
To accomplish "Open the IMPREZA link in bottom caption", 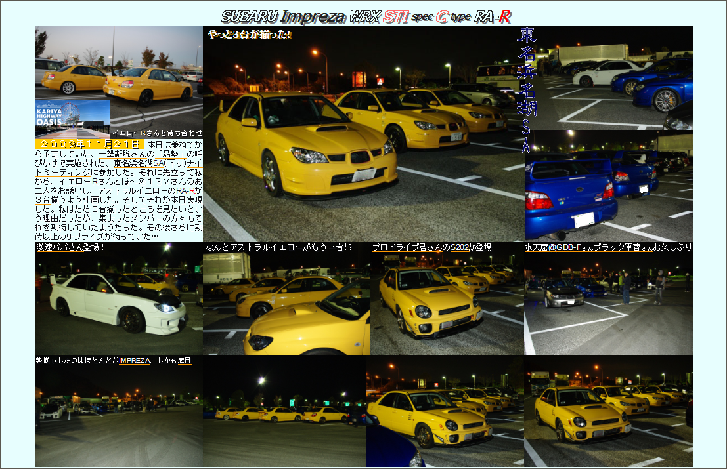I will point(135,360).
